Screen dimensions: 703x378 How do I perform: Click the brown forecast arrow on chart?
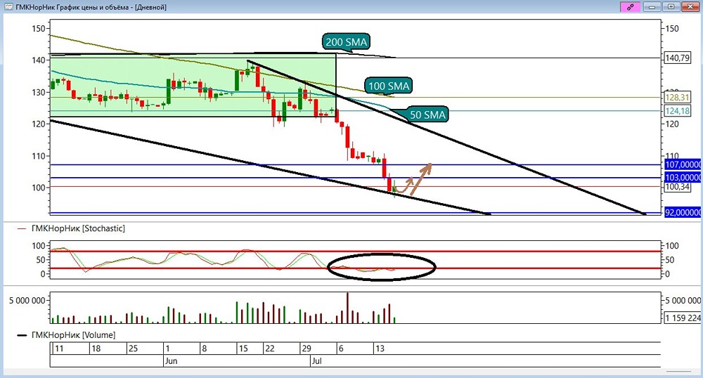click(413, 180)
